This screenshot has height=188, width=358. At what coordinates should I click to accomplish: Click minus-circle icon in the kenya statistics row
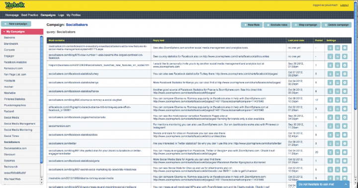345,82
